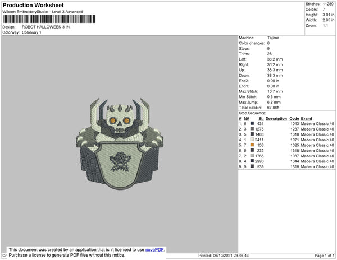Click the Description column header
337x260 pixels.
click(276, 119)
